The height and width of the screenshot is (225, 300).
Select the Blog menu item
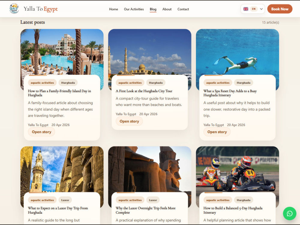coord(153,9)
